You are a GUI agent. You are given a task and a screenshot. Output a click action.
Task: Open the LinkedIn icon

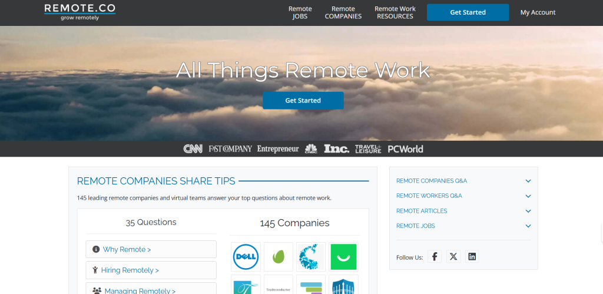[472, 257]
